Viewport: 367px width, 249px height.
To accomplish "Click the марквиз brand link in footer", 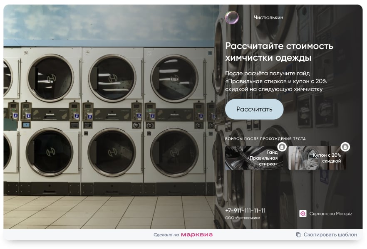I will pyautogui.click(x=197, y=234).
